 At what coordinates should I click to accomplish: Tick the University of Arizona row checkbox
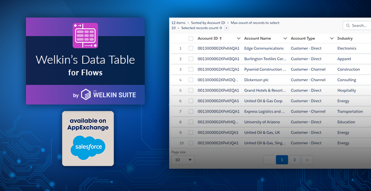(x=191, y=122)
